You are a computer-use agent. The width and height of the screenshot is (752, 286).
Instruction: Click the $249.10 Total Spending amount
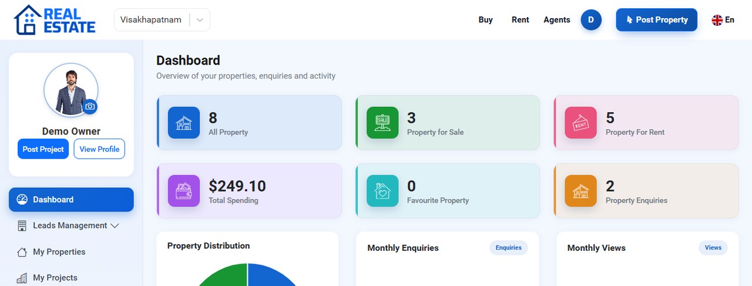pos(237,186)
